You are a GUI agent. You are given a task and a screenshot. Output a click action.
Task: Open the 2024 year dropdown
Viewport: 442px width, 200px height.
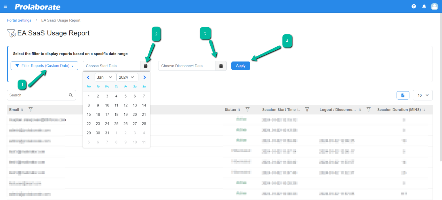(x=127, y=77)
